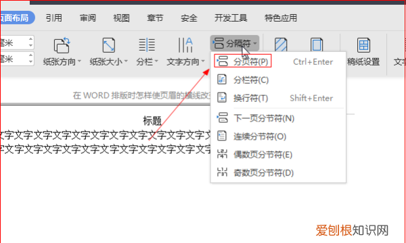Open the 特色应用 tab
Image resolution: width=406 pixels, height=243 pixels.
click(281, 18)
